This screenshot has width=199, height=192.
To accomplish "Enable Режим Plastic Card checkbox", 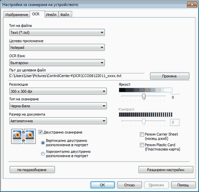I will click(x=142, y=145).
